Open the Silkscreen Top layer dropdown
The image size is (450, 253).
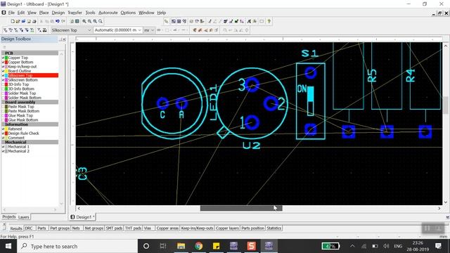(89, 30)
